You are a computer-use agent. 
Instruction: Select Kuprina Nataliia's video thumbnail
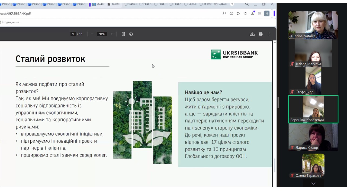tap(313, 25)
